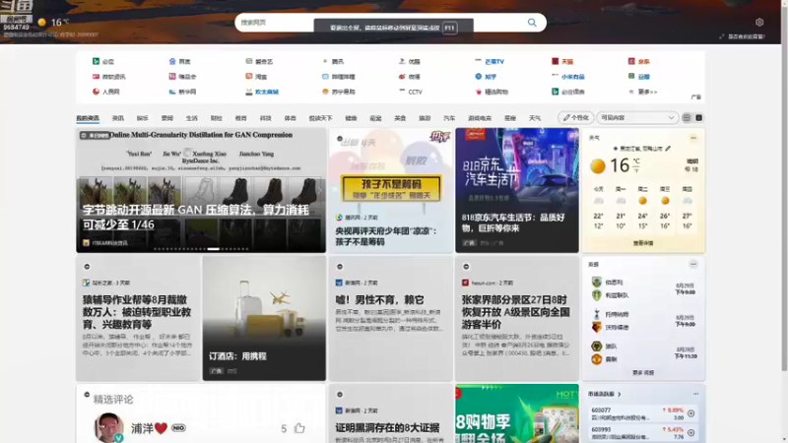Open the 订酒店：用携程 ad card
Screen dimensions: 788x443
coord(264,318)
